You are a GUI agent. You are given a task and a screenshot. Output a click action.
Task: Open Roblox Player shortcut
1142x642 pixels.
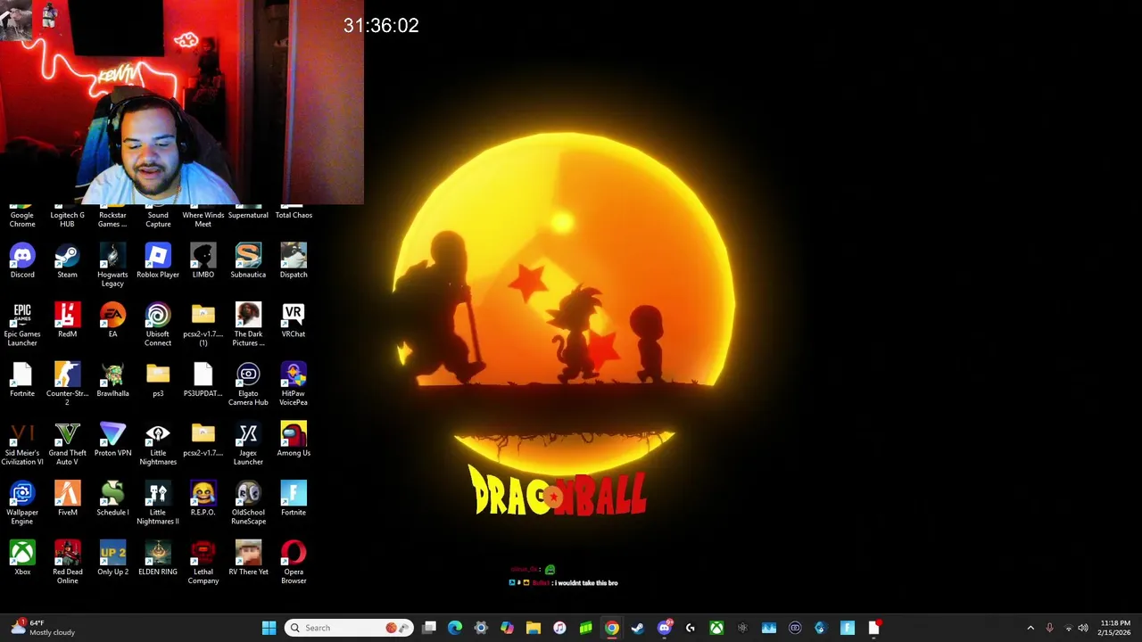tap(158, 261)
